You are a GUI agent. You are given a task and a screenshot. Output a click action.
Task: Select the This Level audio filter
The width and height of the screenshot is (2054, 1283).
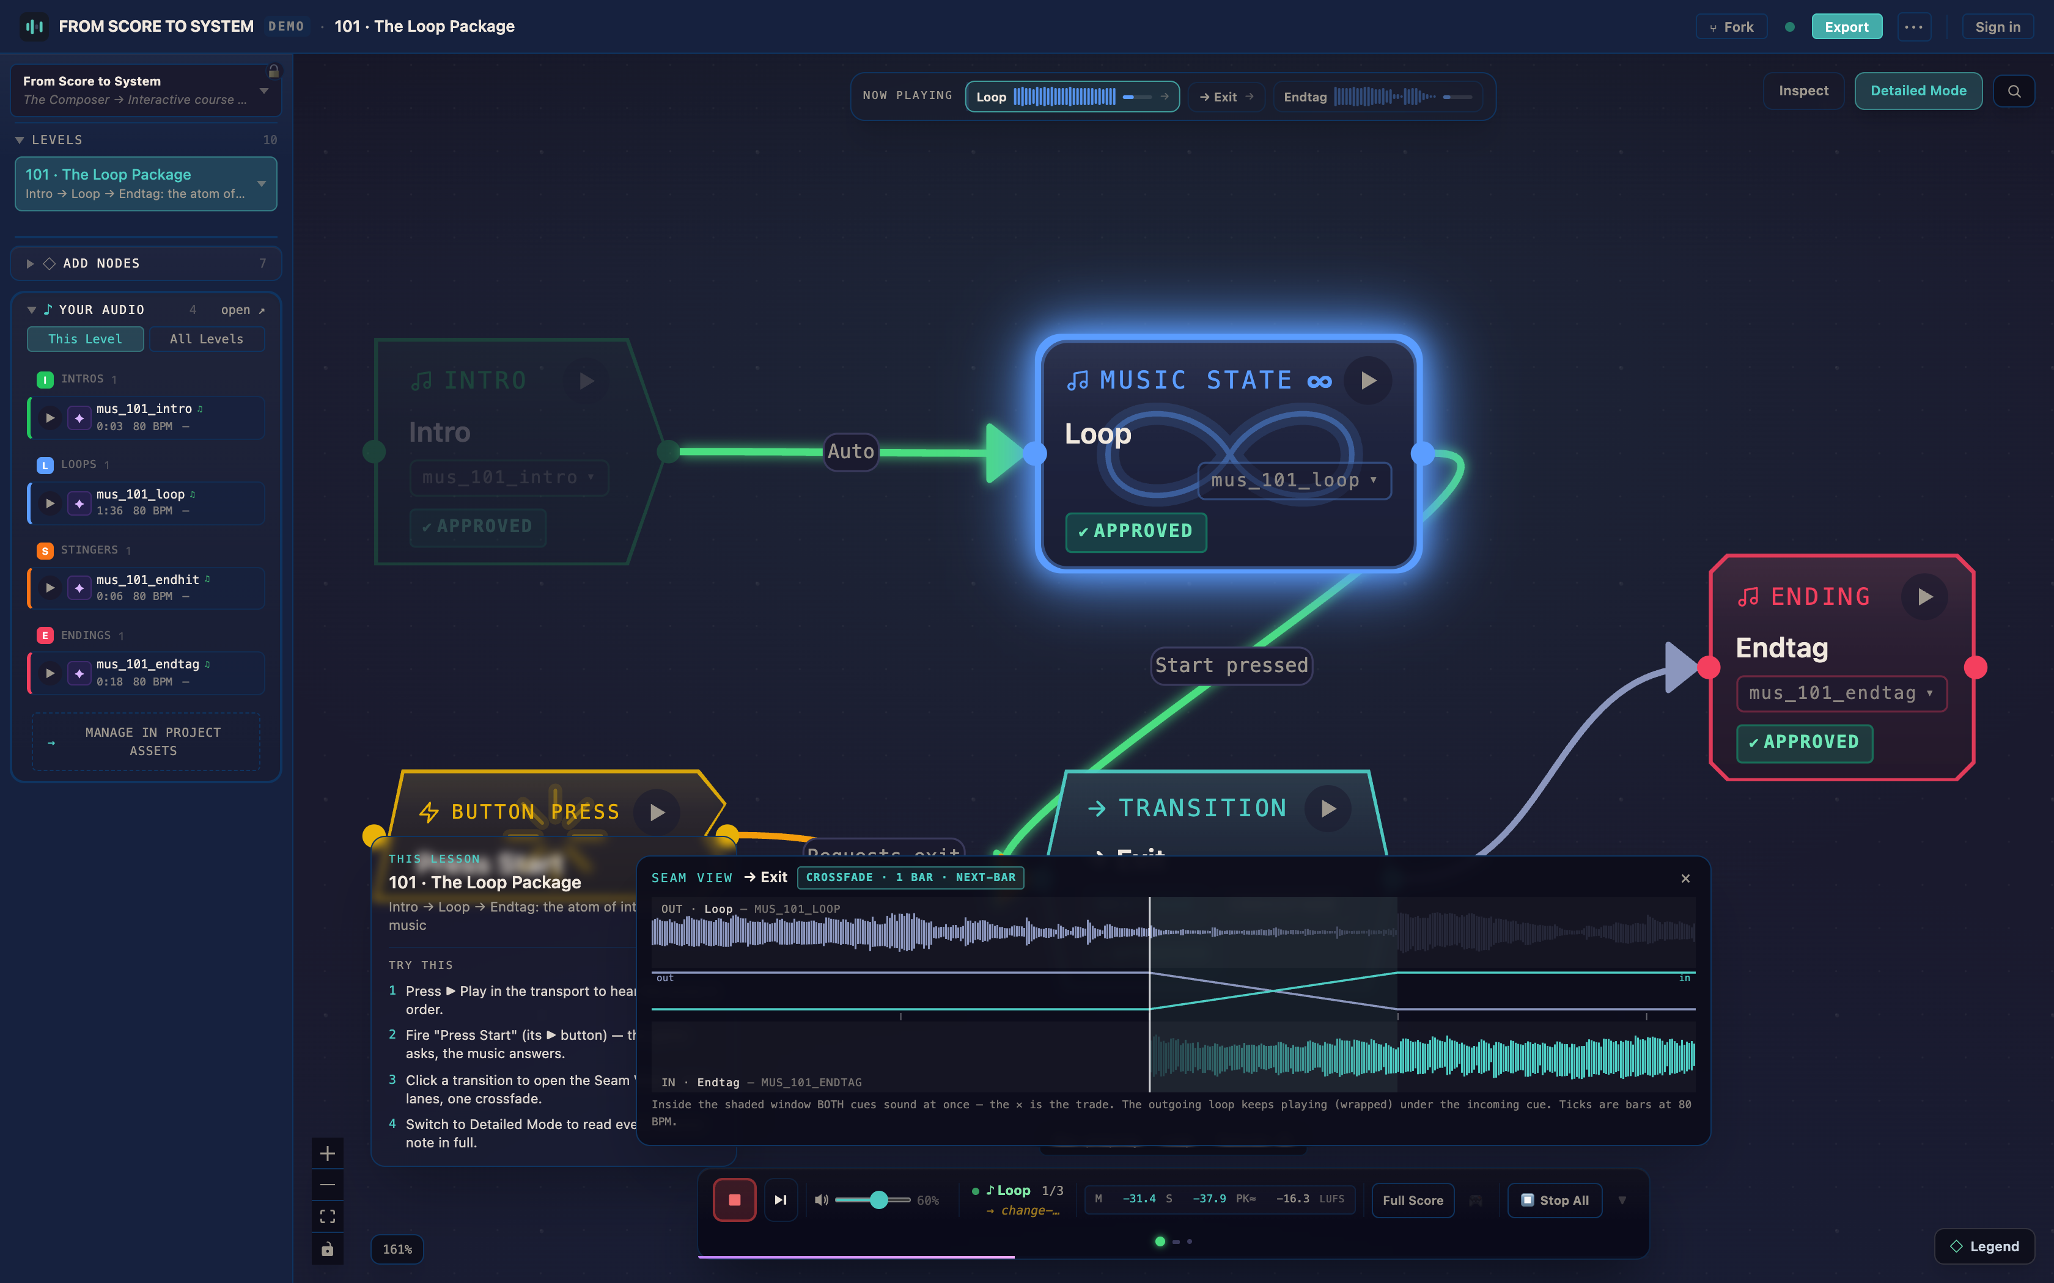click(85, 338)
